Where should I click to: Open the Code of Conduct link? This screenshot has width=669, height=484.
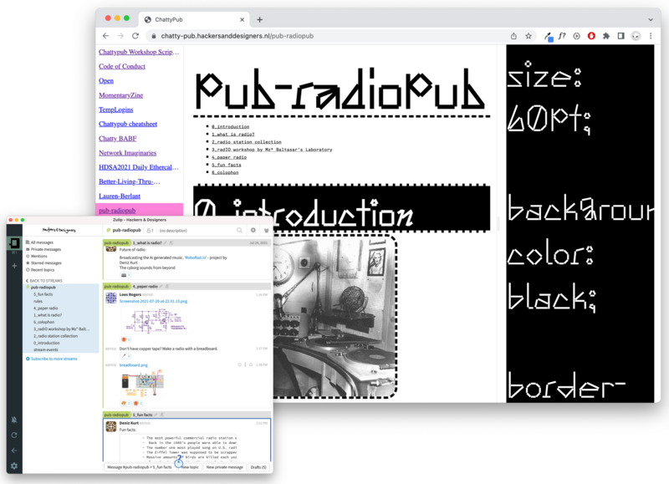pos(121,66)
